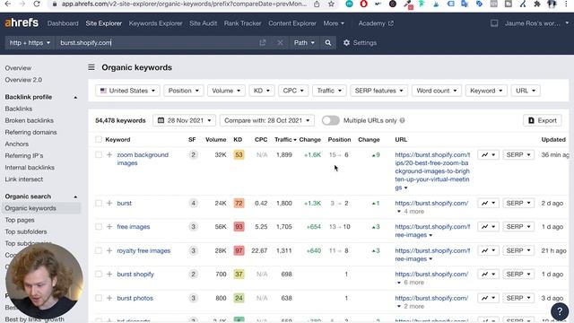
Task: Toggle sidebar with hamburger icon
Action: (x=91, y=67)
